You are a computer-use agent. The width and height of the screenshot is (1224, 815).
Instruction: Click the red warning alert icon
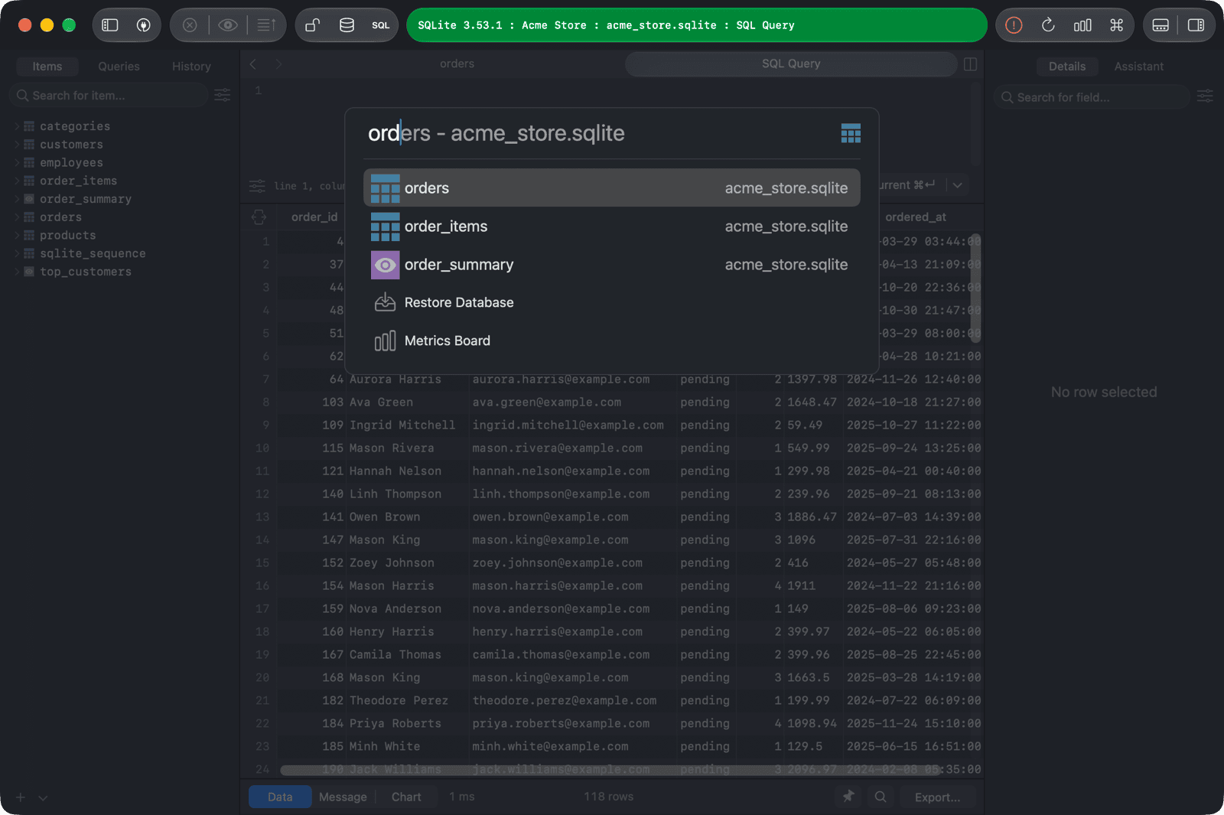(1014, 25)
